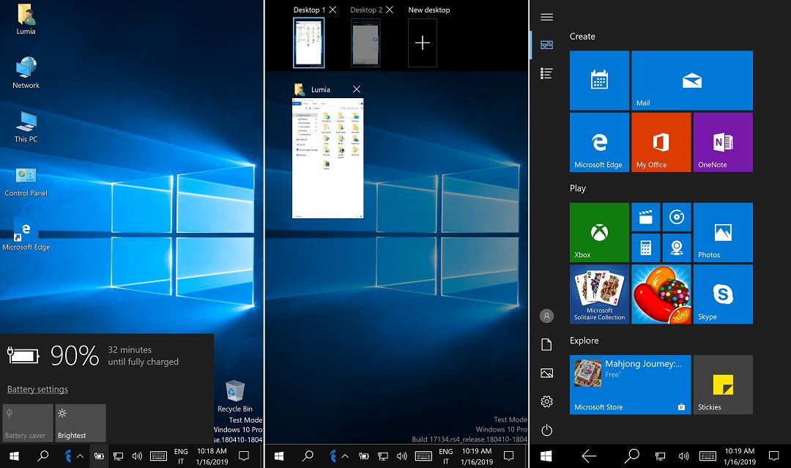Click the Create group heading
The image size is (791, 468).
point(582,37)
